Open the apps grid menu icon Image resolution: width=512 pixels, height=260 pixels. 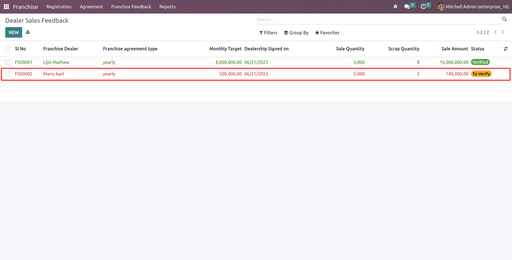point(6,7)
